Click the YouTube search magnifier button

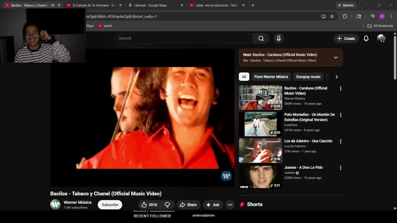pos(261,38)
